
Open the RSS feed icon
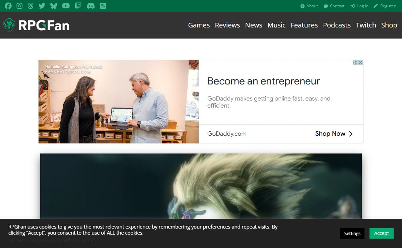pos(103,6)
